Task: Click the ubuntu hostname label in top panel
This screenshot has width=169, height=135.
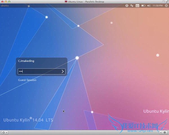Action: pyautogui.click(x=5, y=6)
